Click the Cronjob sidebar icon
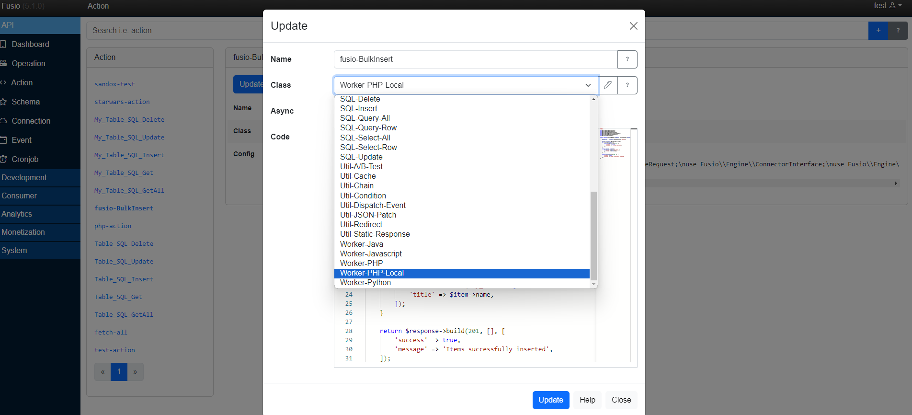912x415 pixels. [3, 159]
